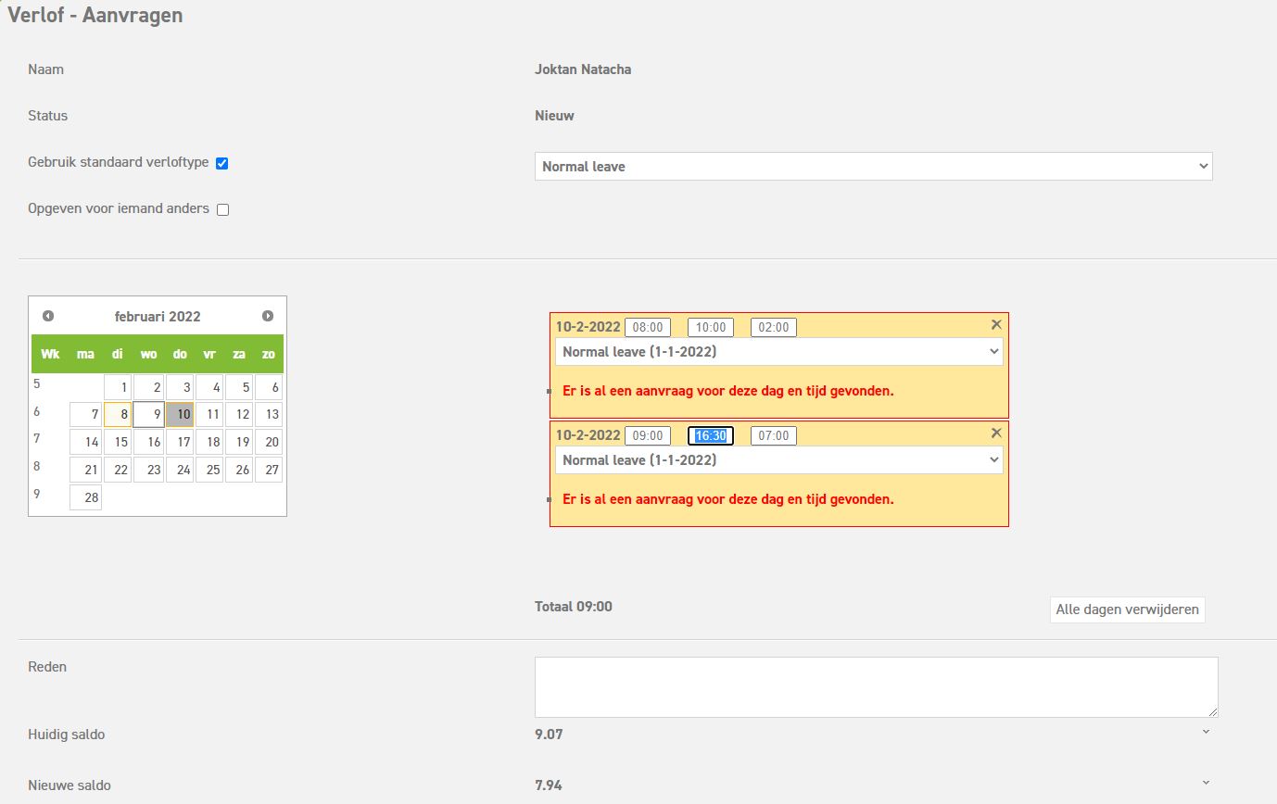Screen dimensions: 1277x804
Task: Remove the second 10-2-2022 leave entry
Action: pos(996,433)
